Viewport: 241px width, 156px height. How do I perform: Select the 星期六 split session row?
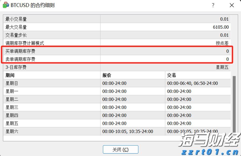click(x=51, y=132)
